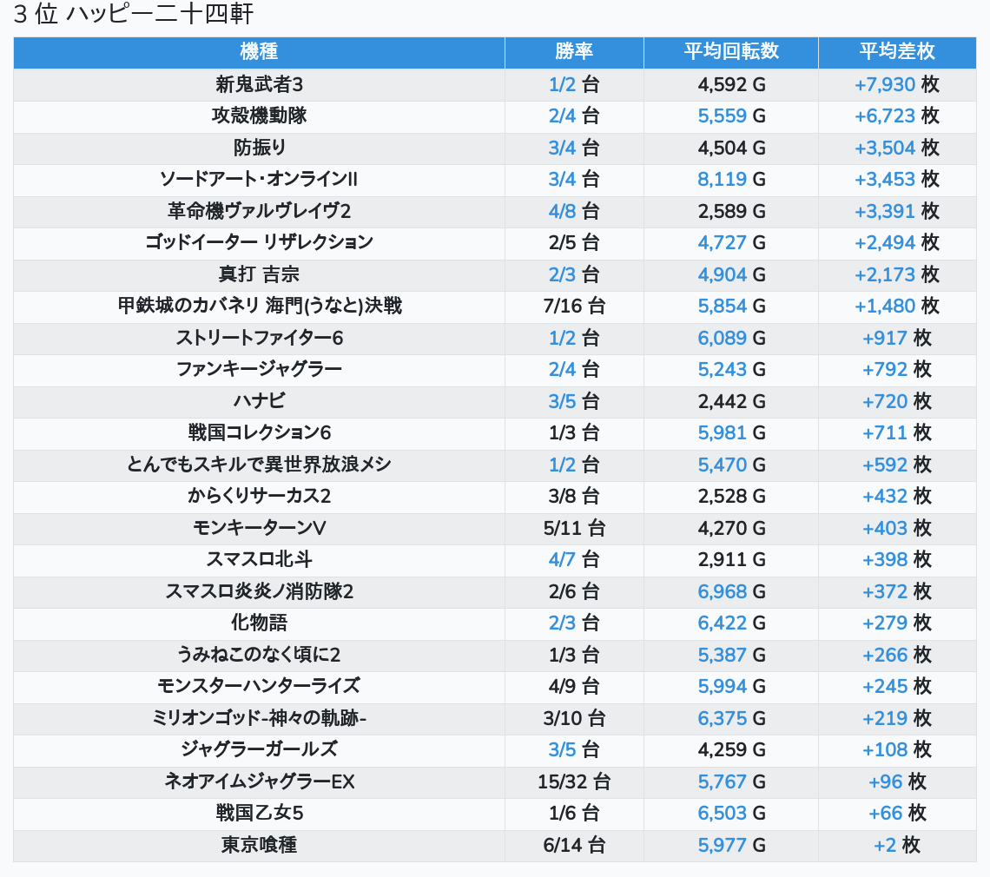Viewport: 990px width, 877px height.
Task: Select machine name ストリートファイター6
Action: click(259, 338)
